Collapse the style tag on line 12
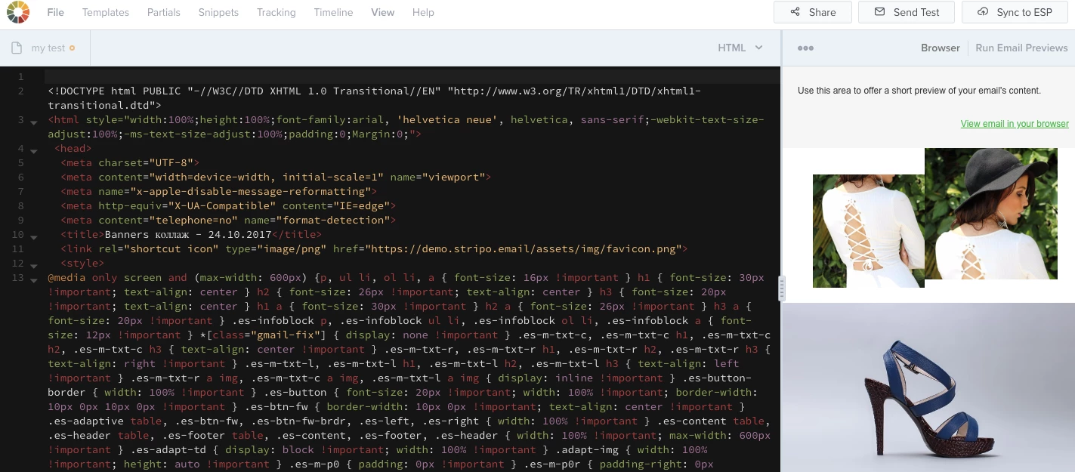This screenshot has height=472, width=1075. (x=34, y=266)
